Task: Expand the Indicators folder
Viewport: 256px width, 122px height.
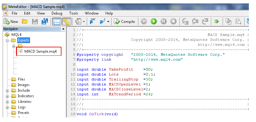Action: click(x=7, y=96)
